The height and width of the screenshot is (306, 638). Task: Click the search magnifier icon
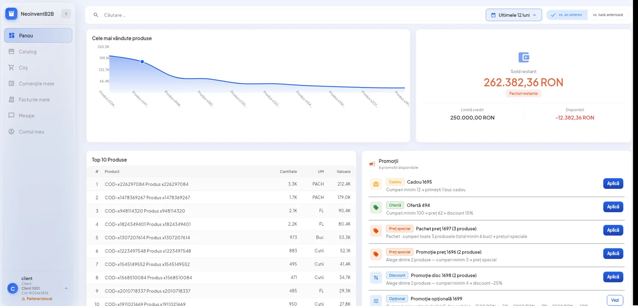coord(96,15)
